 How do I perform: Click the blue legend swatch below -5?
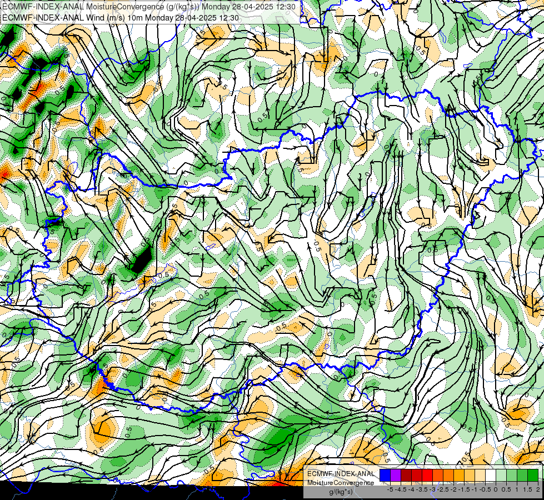click(385, 476)
